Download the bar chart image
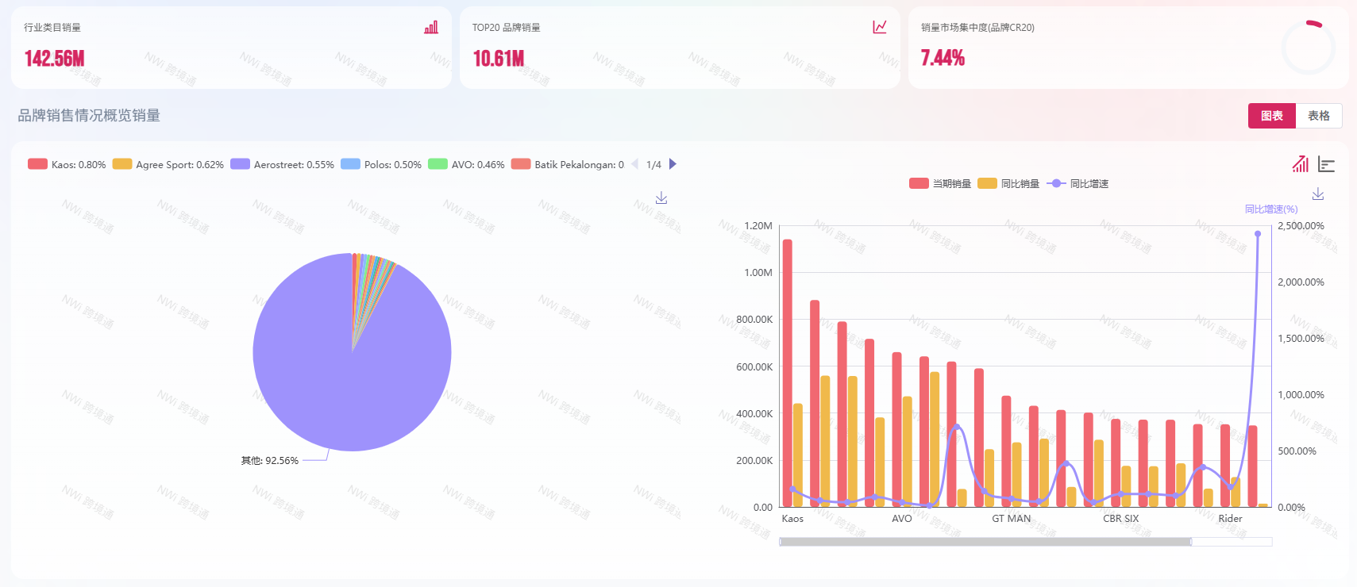 [x=1318, y=194]
